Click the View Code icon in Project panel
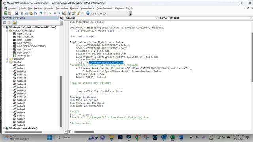The image size is (253, 142). click(x=4, y=22)
